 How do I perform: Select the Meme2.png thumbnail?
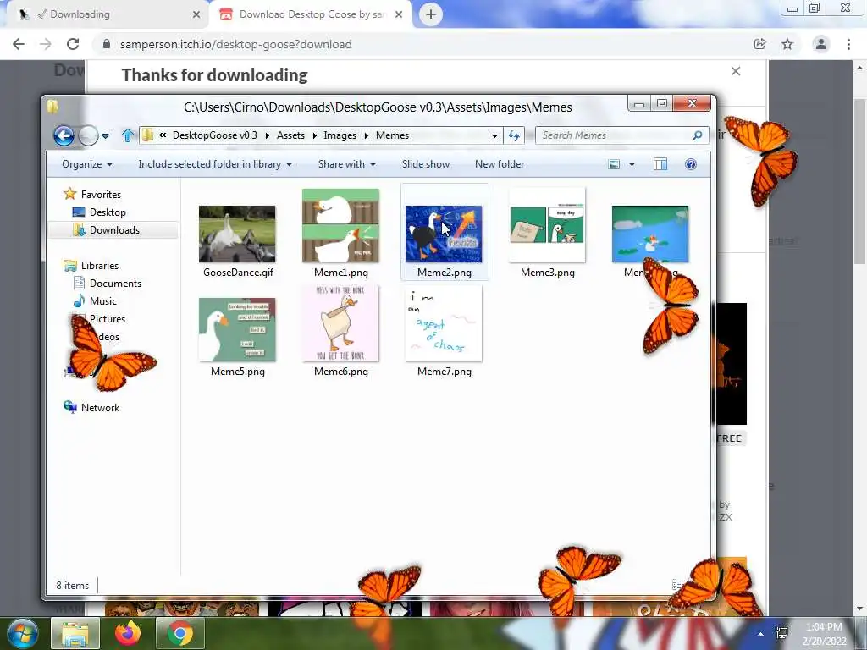(444, 234)
